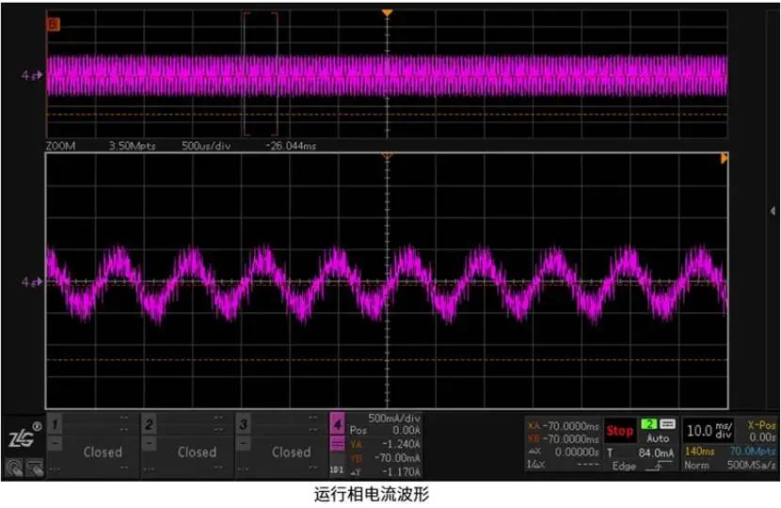The image size is (781, 508).
Task: Click zoom timebase 500us/div
Action: pos(206,146)
